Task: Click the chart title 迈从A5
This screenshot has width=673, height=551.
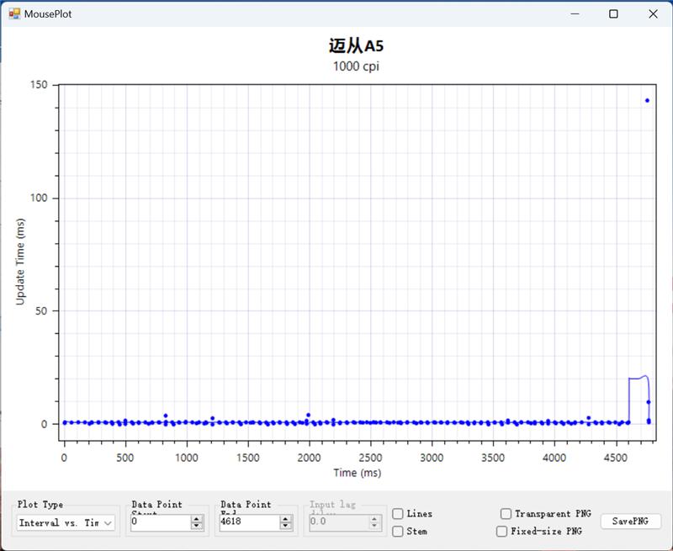Action: coord(356,45)
